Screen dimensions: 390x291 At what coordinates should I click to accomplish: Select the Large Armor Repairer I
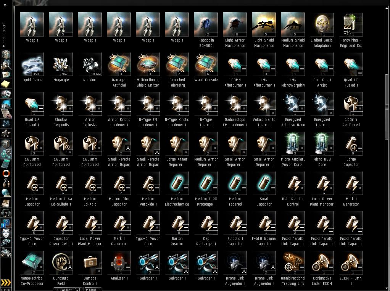[x=177, y=150]
